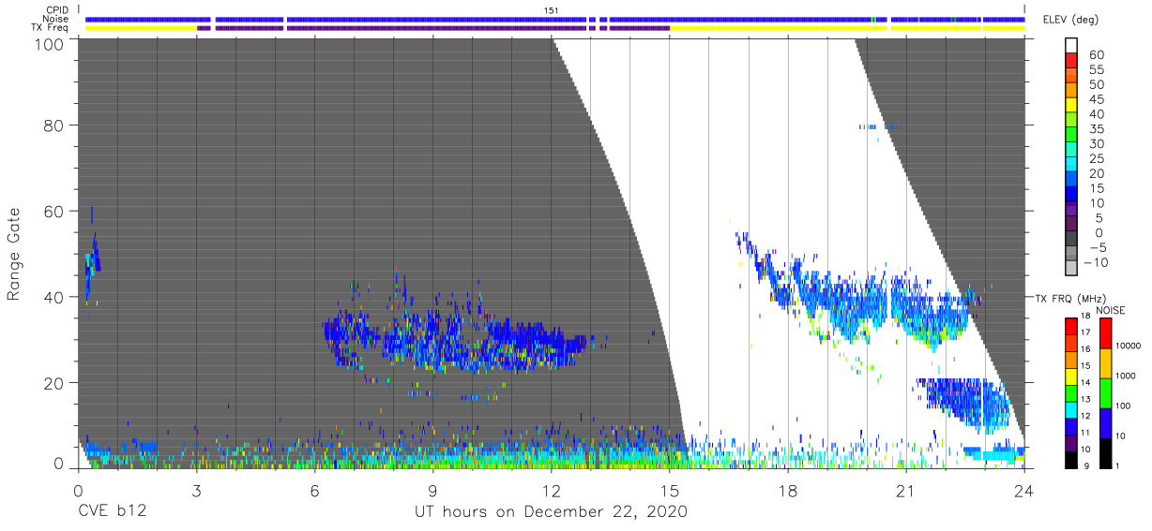
Task: Click the 21 hour tick on UT axis
Action: tap(906, 491)
